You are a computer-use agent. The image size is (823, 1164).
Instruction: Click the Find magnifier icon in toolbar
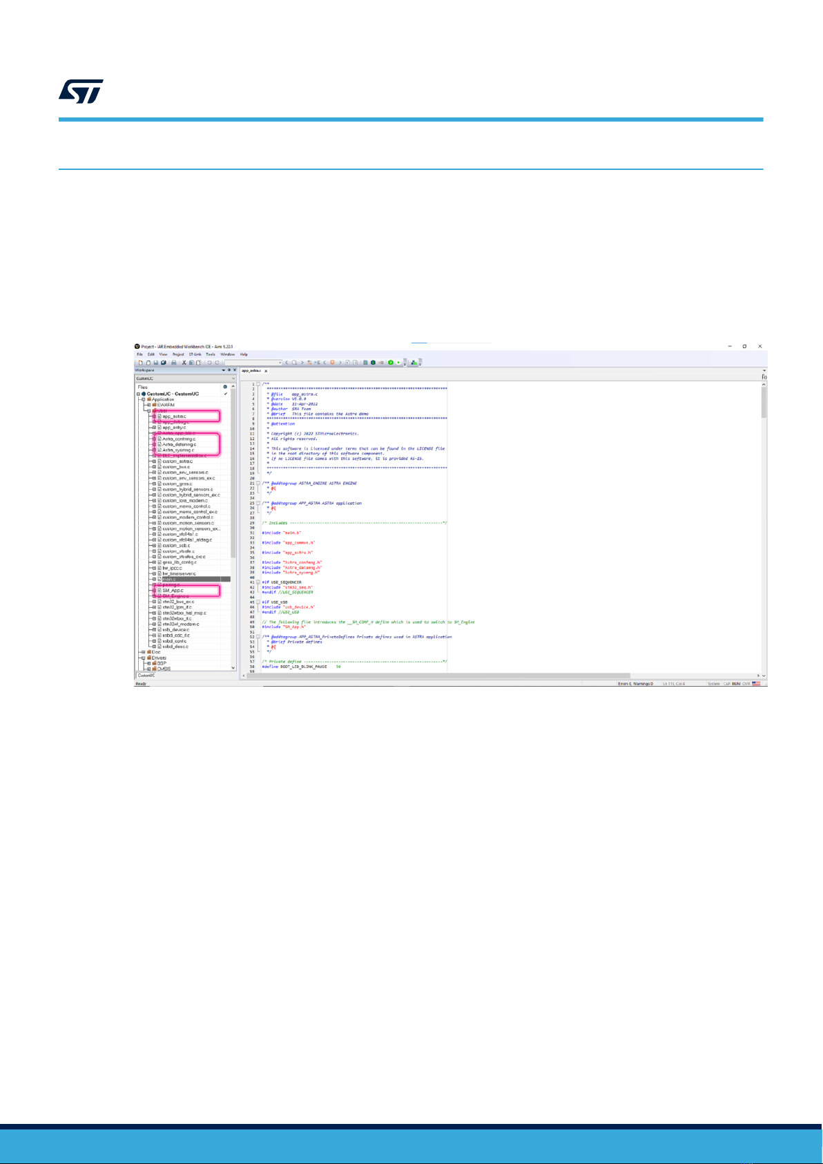tap(294, 362)
